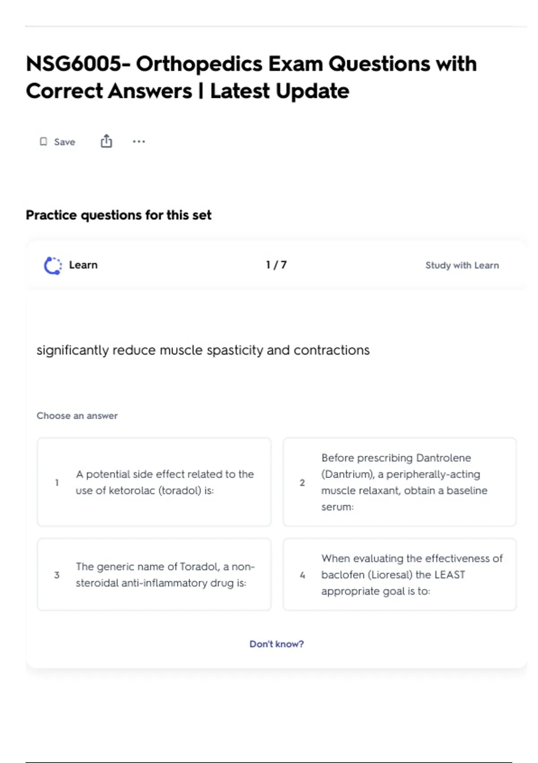The width and height of the screenshot is (538, 763).
Task: Click the Learn circular logo icon
Action: coord(53,265)
